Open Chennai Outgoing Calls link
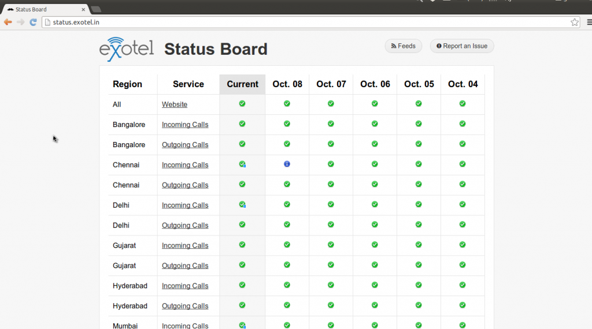This screenshot has height=329, width=592. coord(185,185)
